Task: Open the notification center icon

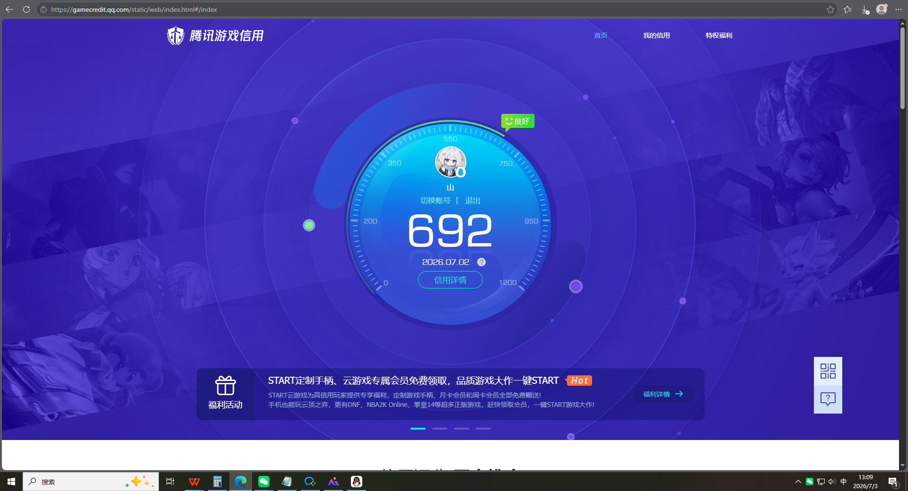Action: point(893,482)
